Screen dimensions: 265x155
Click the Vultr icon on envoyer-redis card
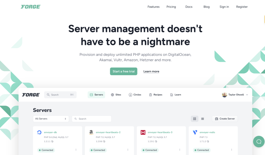(195, 132)
